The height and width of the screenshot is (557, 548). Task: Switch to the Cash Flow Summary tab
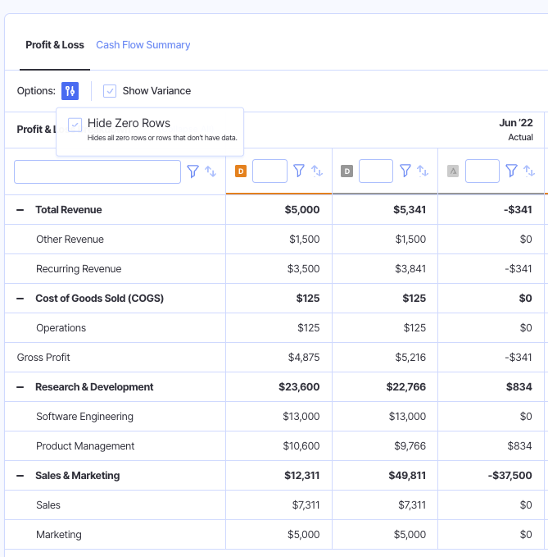[x=143, y=45]
